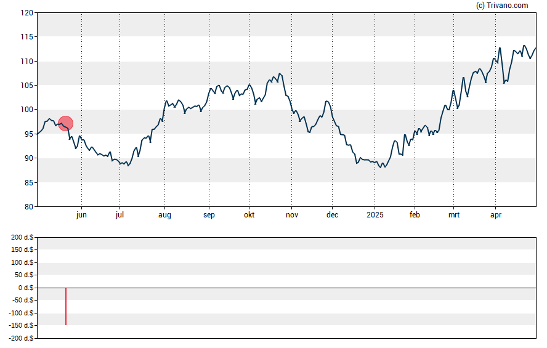Click the 110 price axis label
Viewport: 547px width, 348px height.
[27, 62]
